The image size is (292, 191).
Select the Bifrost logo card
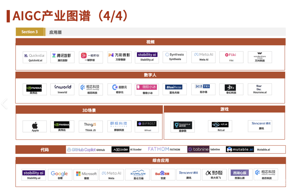click(x=147, y=127)
